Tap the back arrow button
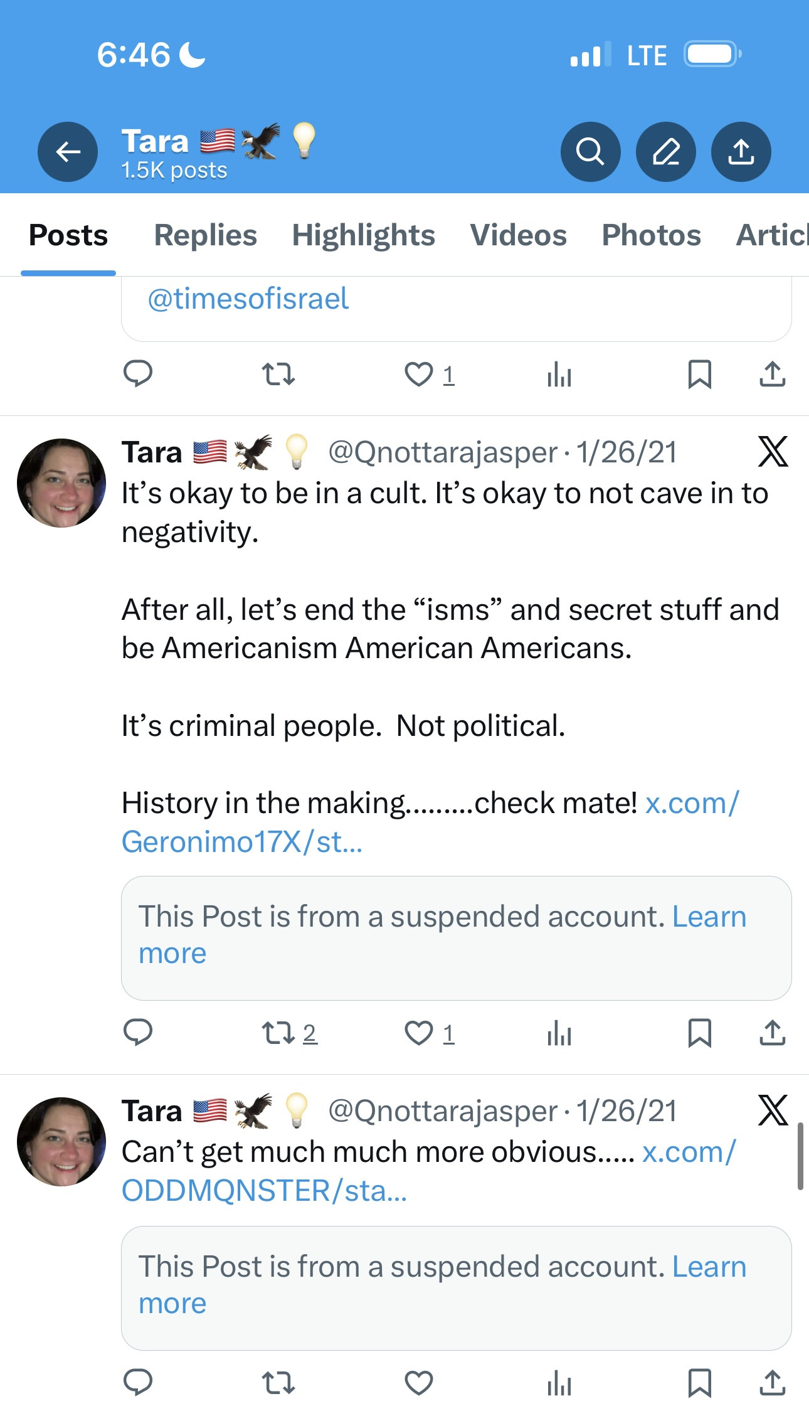The image size is (809, 1416). click(x=68, y=152)
